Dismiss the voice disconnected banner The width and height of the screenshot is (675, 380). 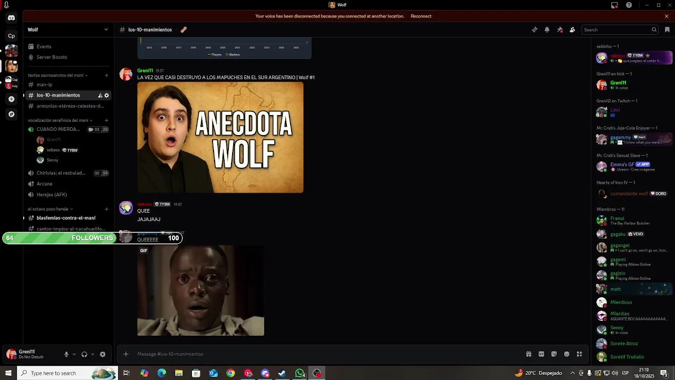pos(667,16)
